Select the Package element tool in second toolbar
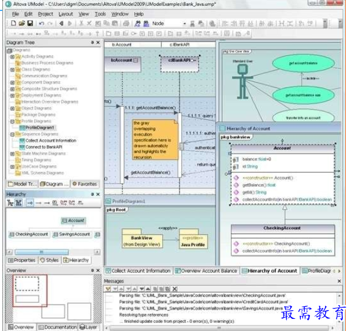Viewport: 351px width, 331px height. 109,33
